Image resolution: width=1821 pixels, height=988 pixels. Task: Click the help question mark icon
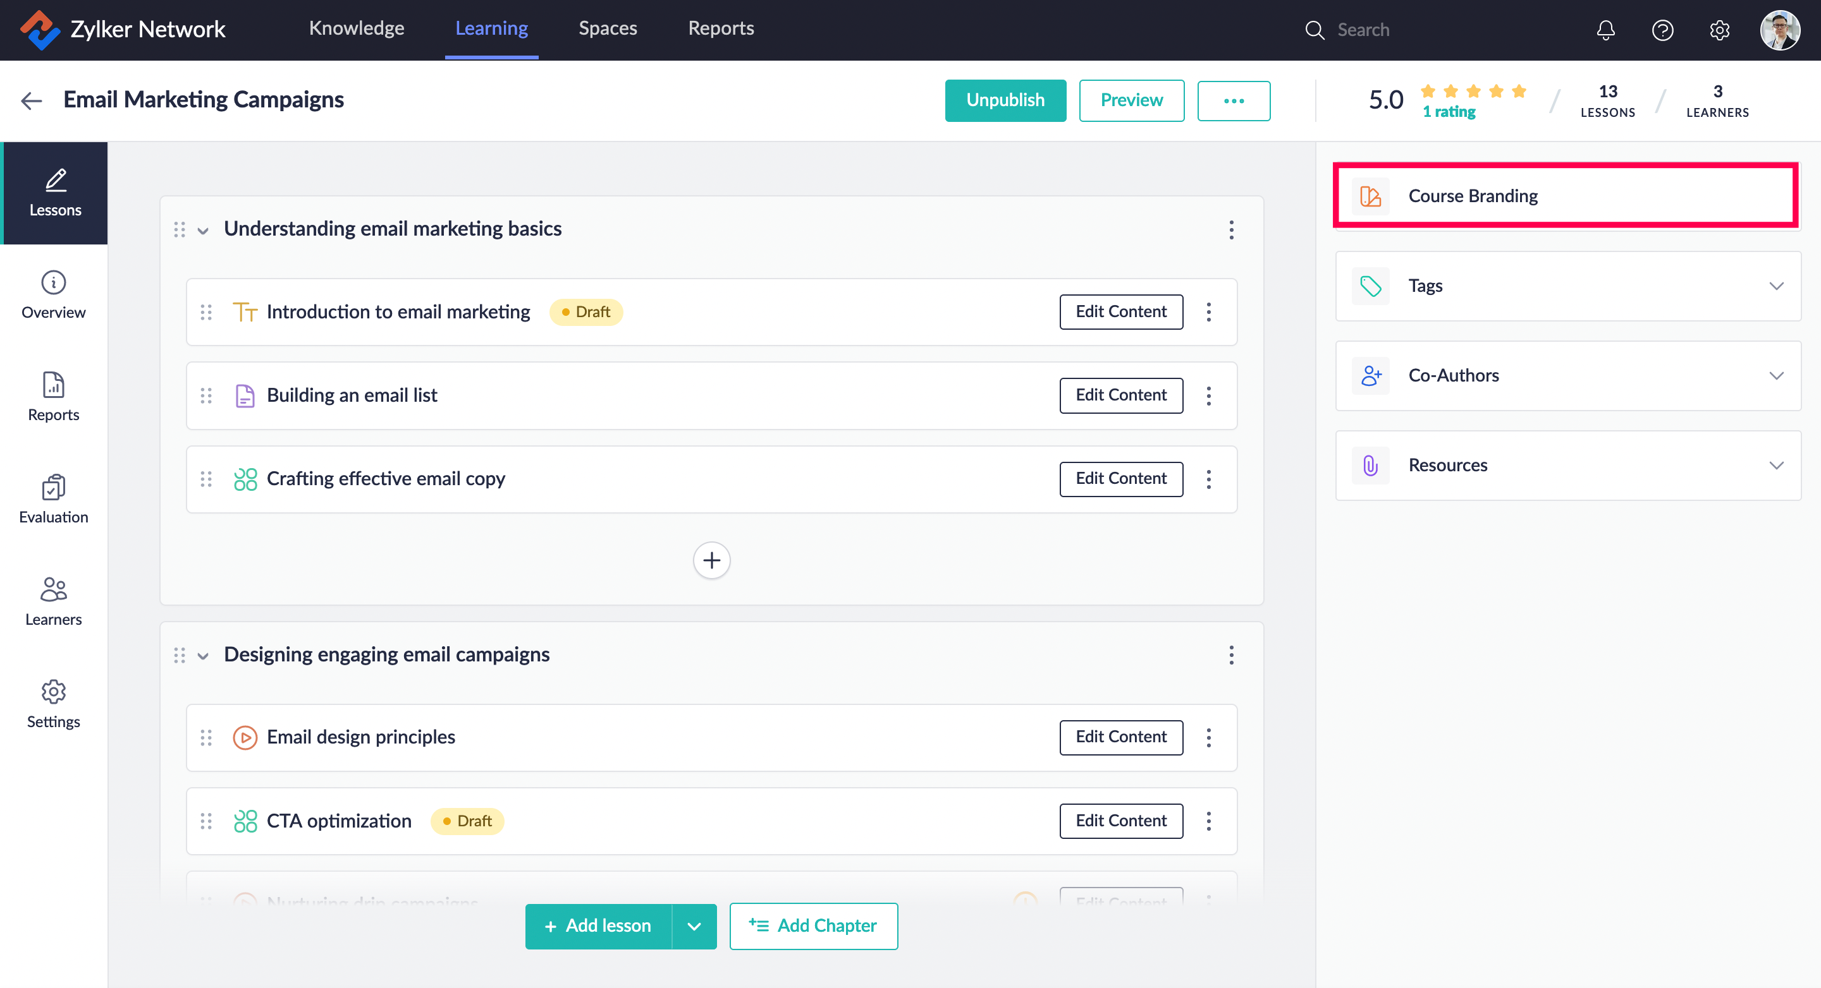pyautogui.click(x=1662, y=30)
